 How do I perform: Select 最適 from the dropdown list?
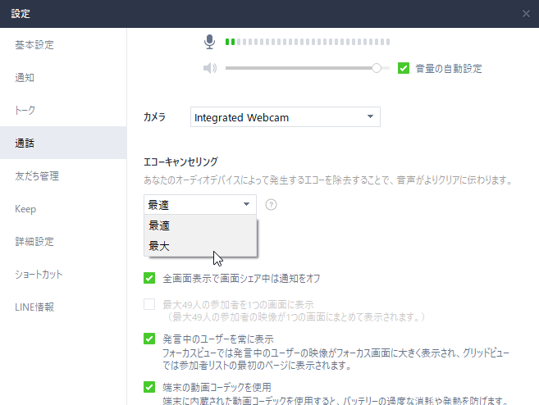point(200,225)
